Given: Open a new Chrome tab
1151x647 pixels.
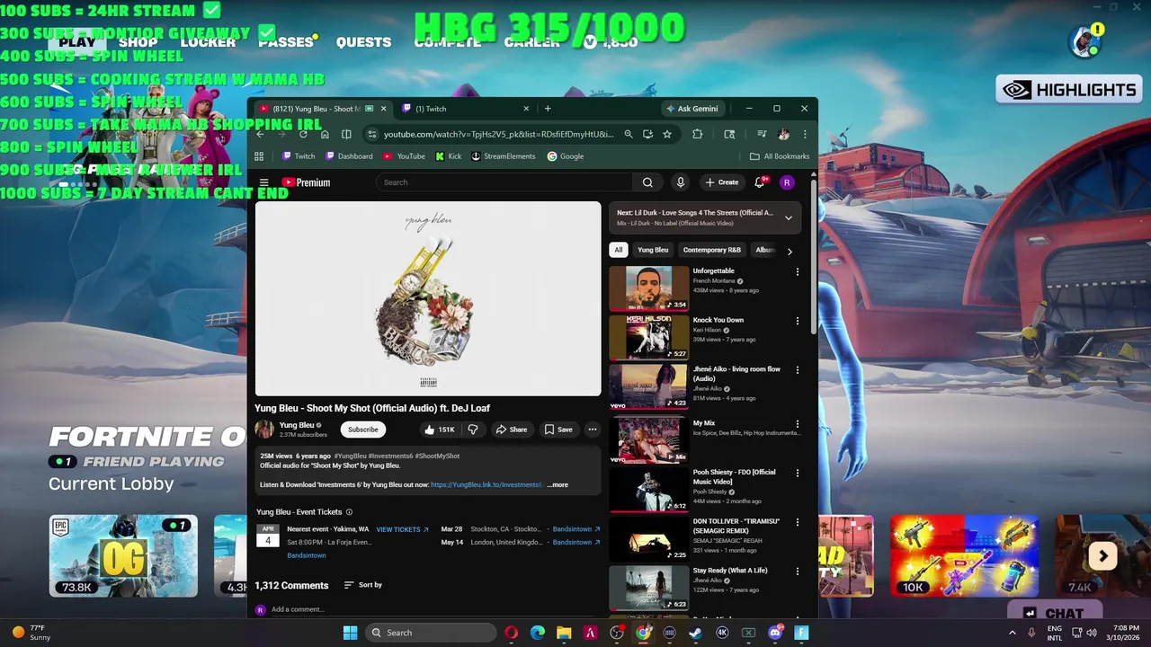Looking at the screenshot, I should [548, 109].
